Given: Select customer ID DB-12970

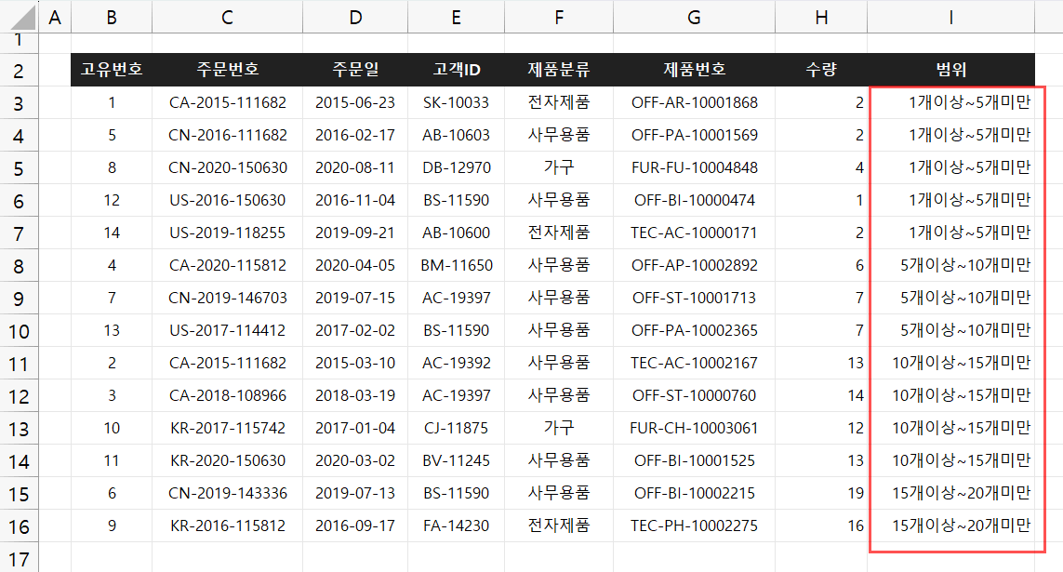Looking at the screenshot, I should click(x=457, y=168).
